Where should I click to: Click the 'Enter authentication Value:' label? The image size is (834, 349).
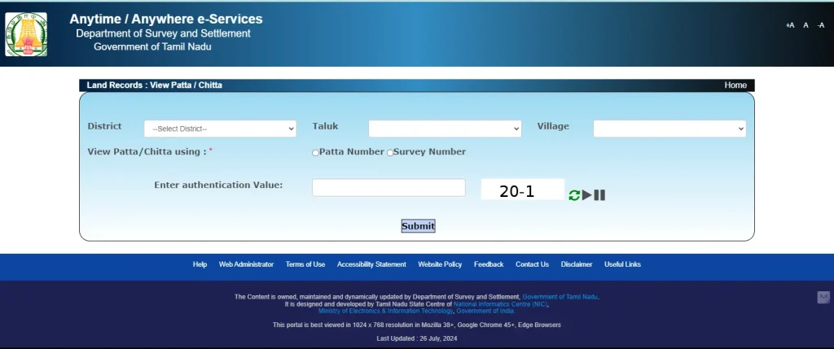218,185
